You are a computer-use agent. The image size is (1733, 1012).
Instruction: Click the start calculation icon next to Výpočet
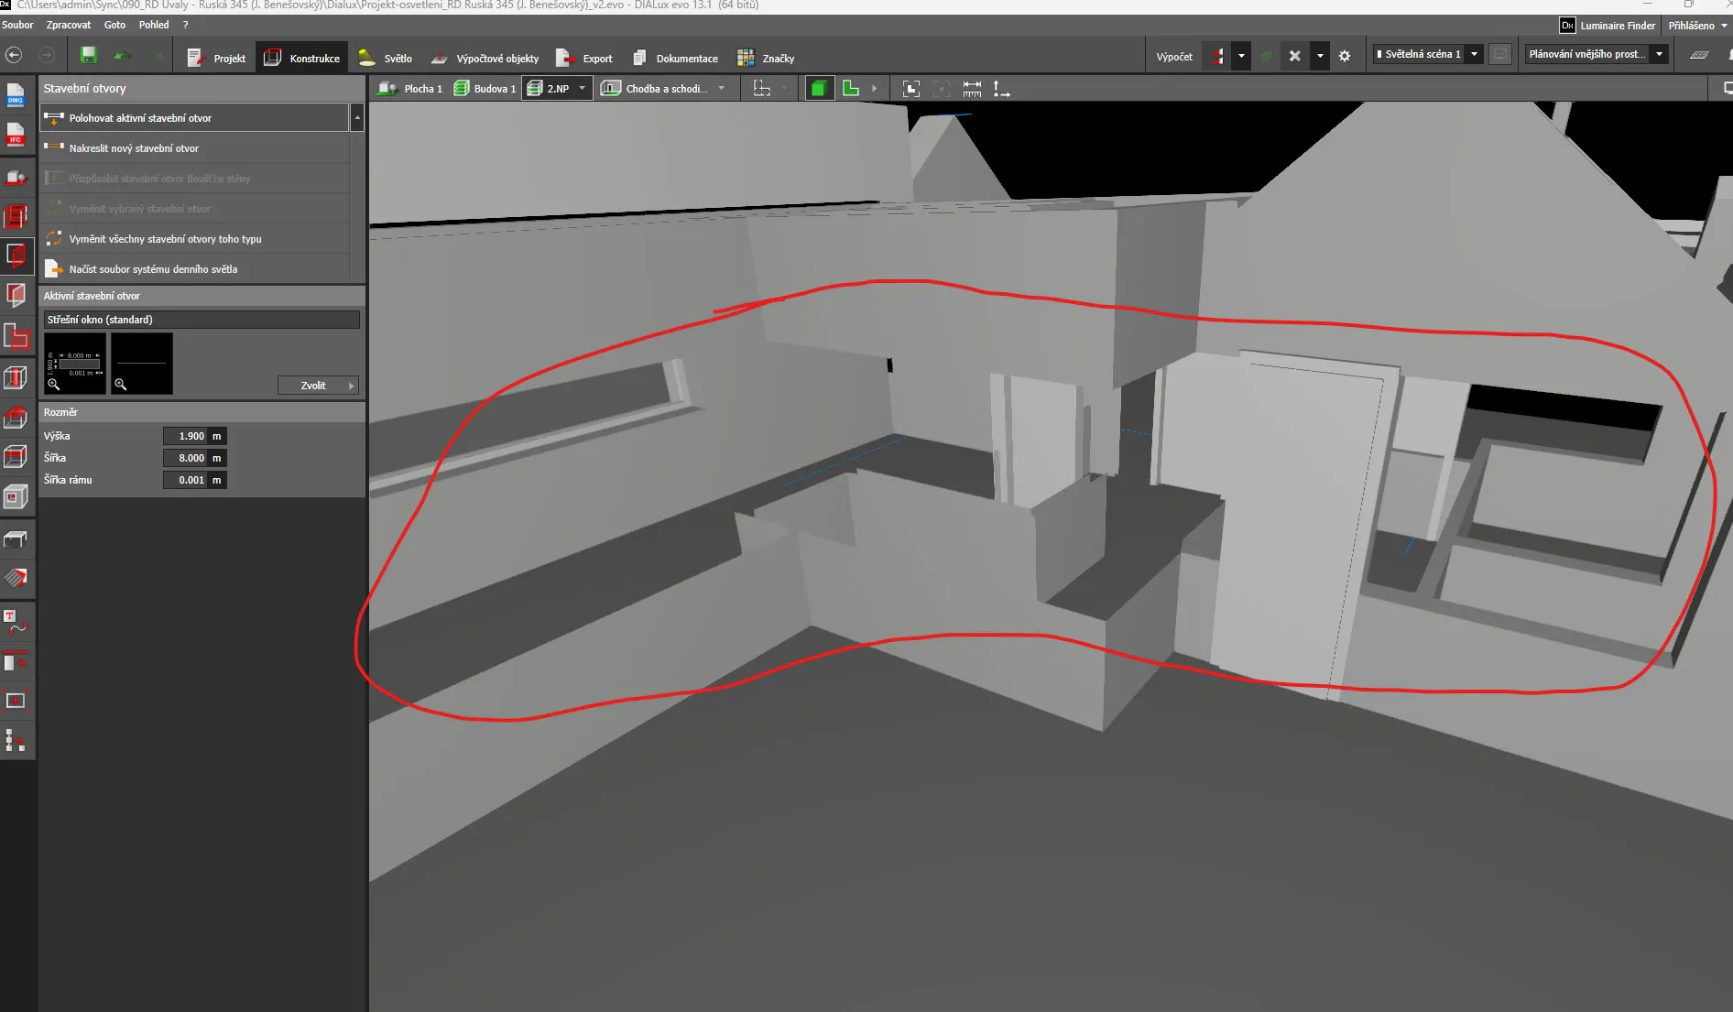point(1216,56)
